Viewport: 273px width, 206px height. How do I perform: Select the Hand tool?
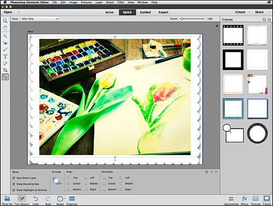pyautogui.click(x=5, y=28)
